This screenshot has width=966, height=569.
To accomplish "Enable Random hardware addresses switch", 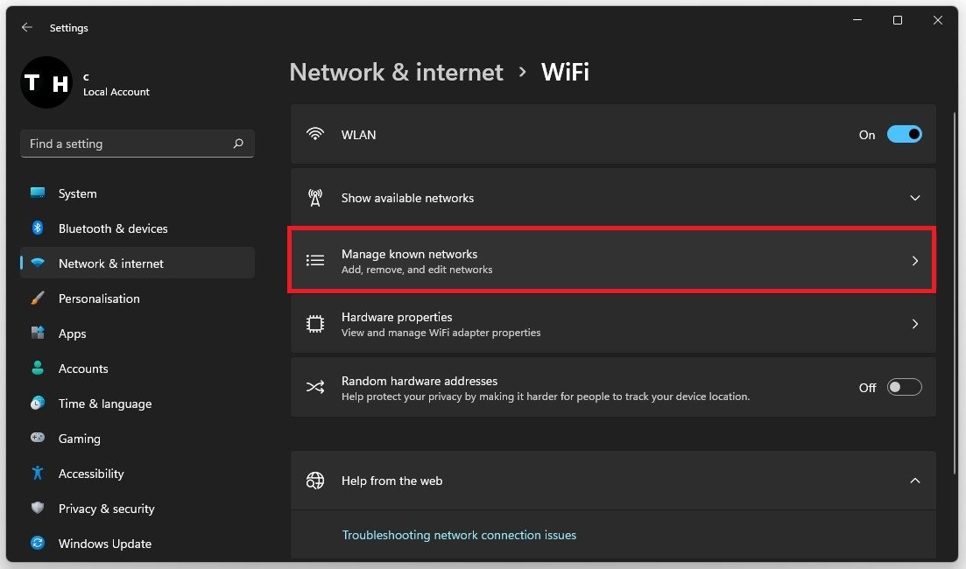I will click(904, 388).
